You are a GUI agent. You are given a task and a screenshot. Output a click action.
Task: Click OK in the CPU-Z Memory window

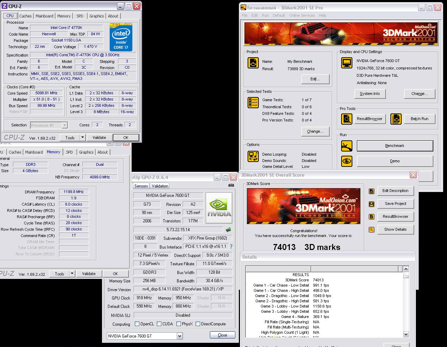pos(115,274)
